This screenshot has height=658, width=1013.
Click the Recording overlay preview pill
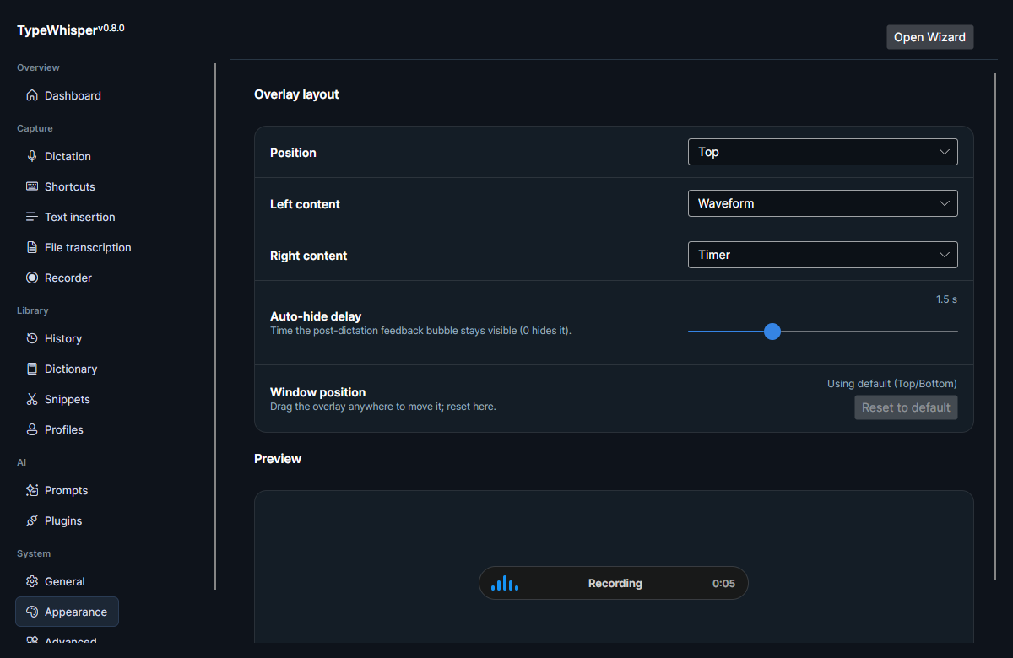pyautogui.click(x=614, y=583)
